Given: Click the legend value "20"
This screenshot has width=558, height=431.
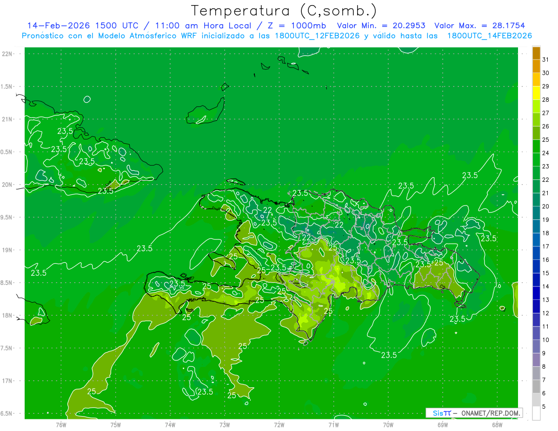Looking at the screenshot, I should [x=545, y=206].
